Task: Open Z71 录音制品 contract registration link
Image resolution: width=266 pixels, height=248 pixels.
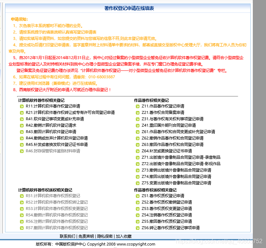Action: tap(181, 157)
